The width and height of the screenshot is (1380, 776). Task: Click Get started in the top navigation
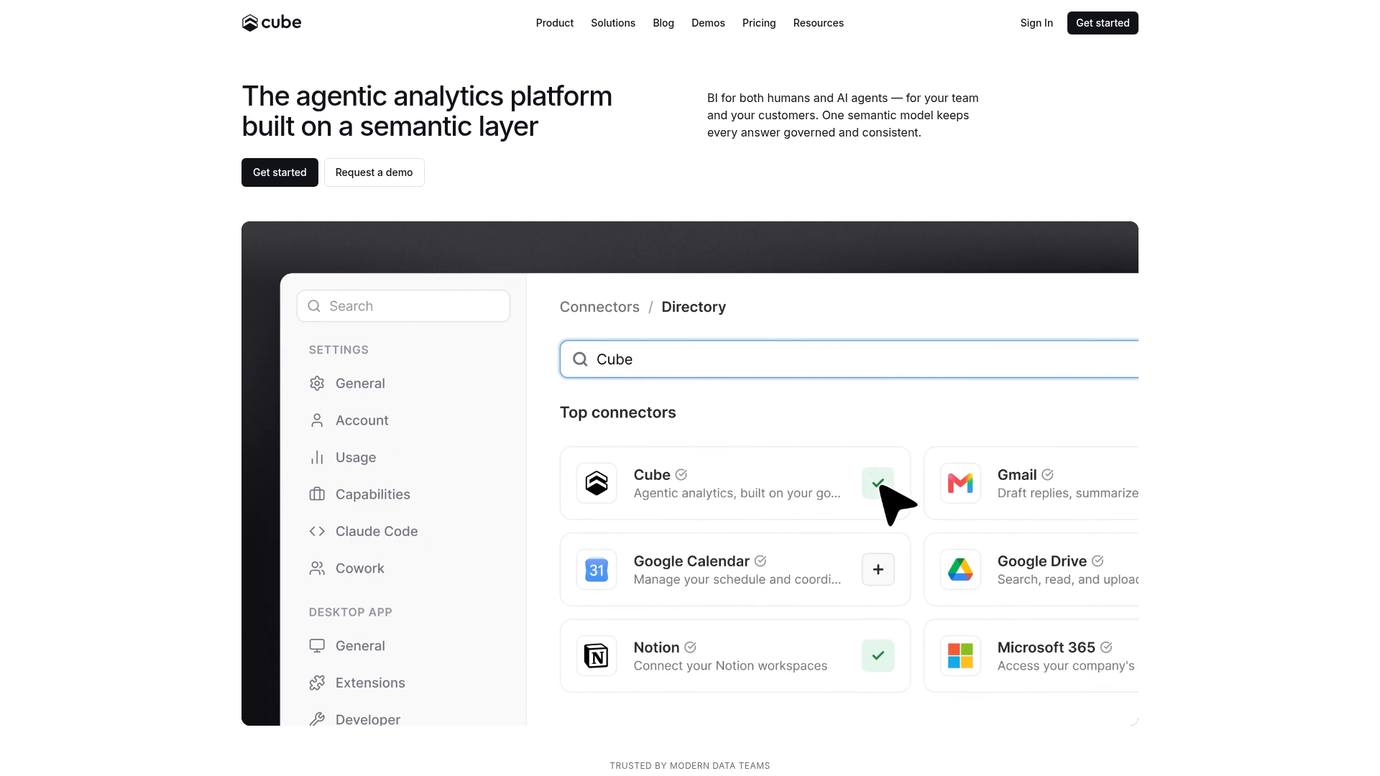coord(1103,23)
